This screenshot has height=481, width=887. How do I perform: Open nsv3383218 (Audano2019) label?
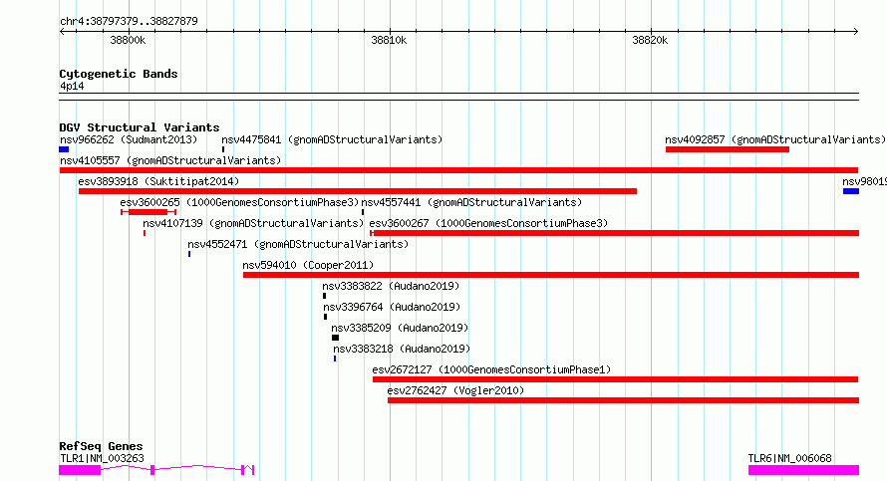point(402,349)
